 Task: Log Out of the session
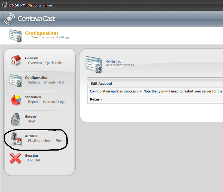[34, 160]
